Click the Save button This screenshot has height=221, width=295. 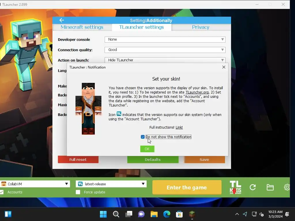pyautogui.click(x=204, y=159)
